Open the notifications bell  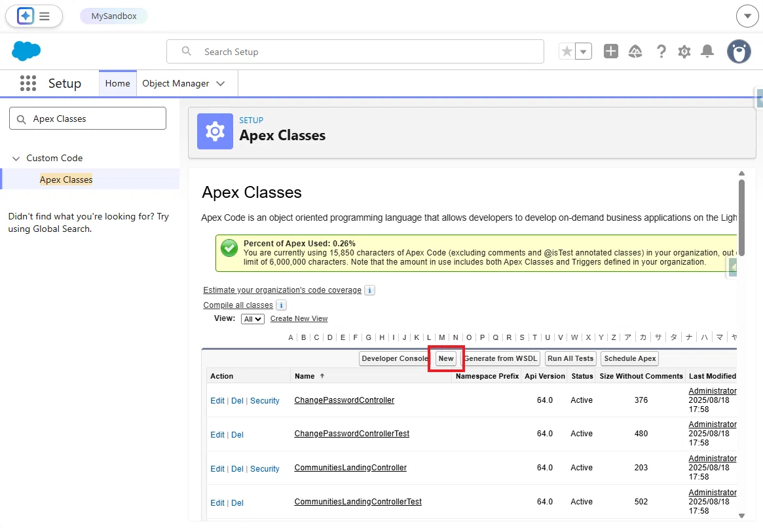click(x=707, y=51)
